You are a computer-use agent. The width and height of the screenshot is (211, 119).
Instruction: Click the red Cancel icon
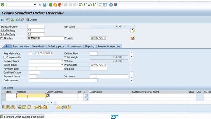[x=60, y=5]
